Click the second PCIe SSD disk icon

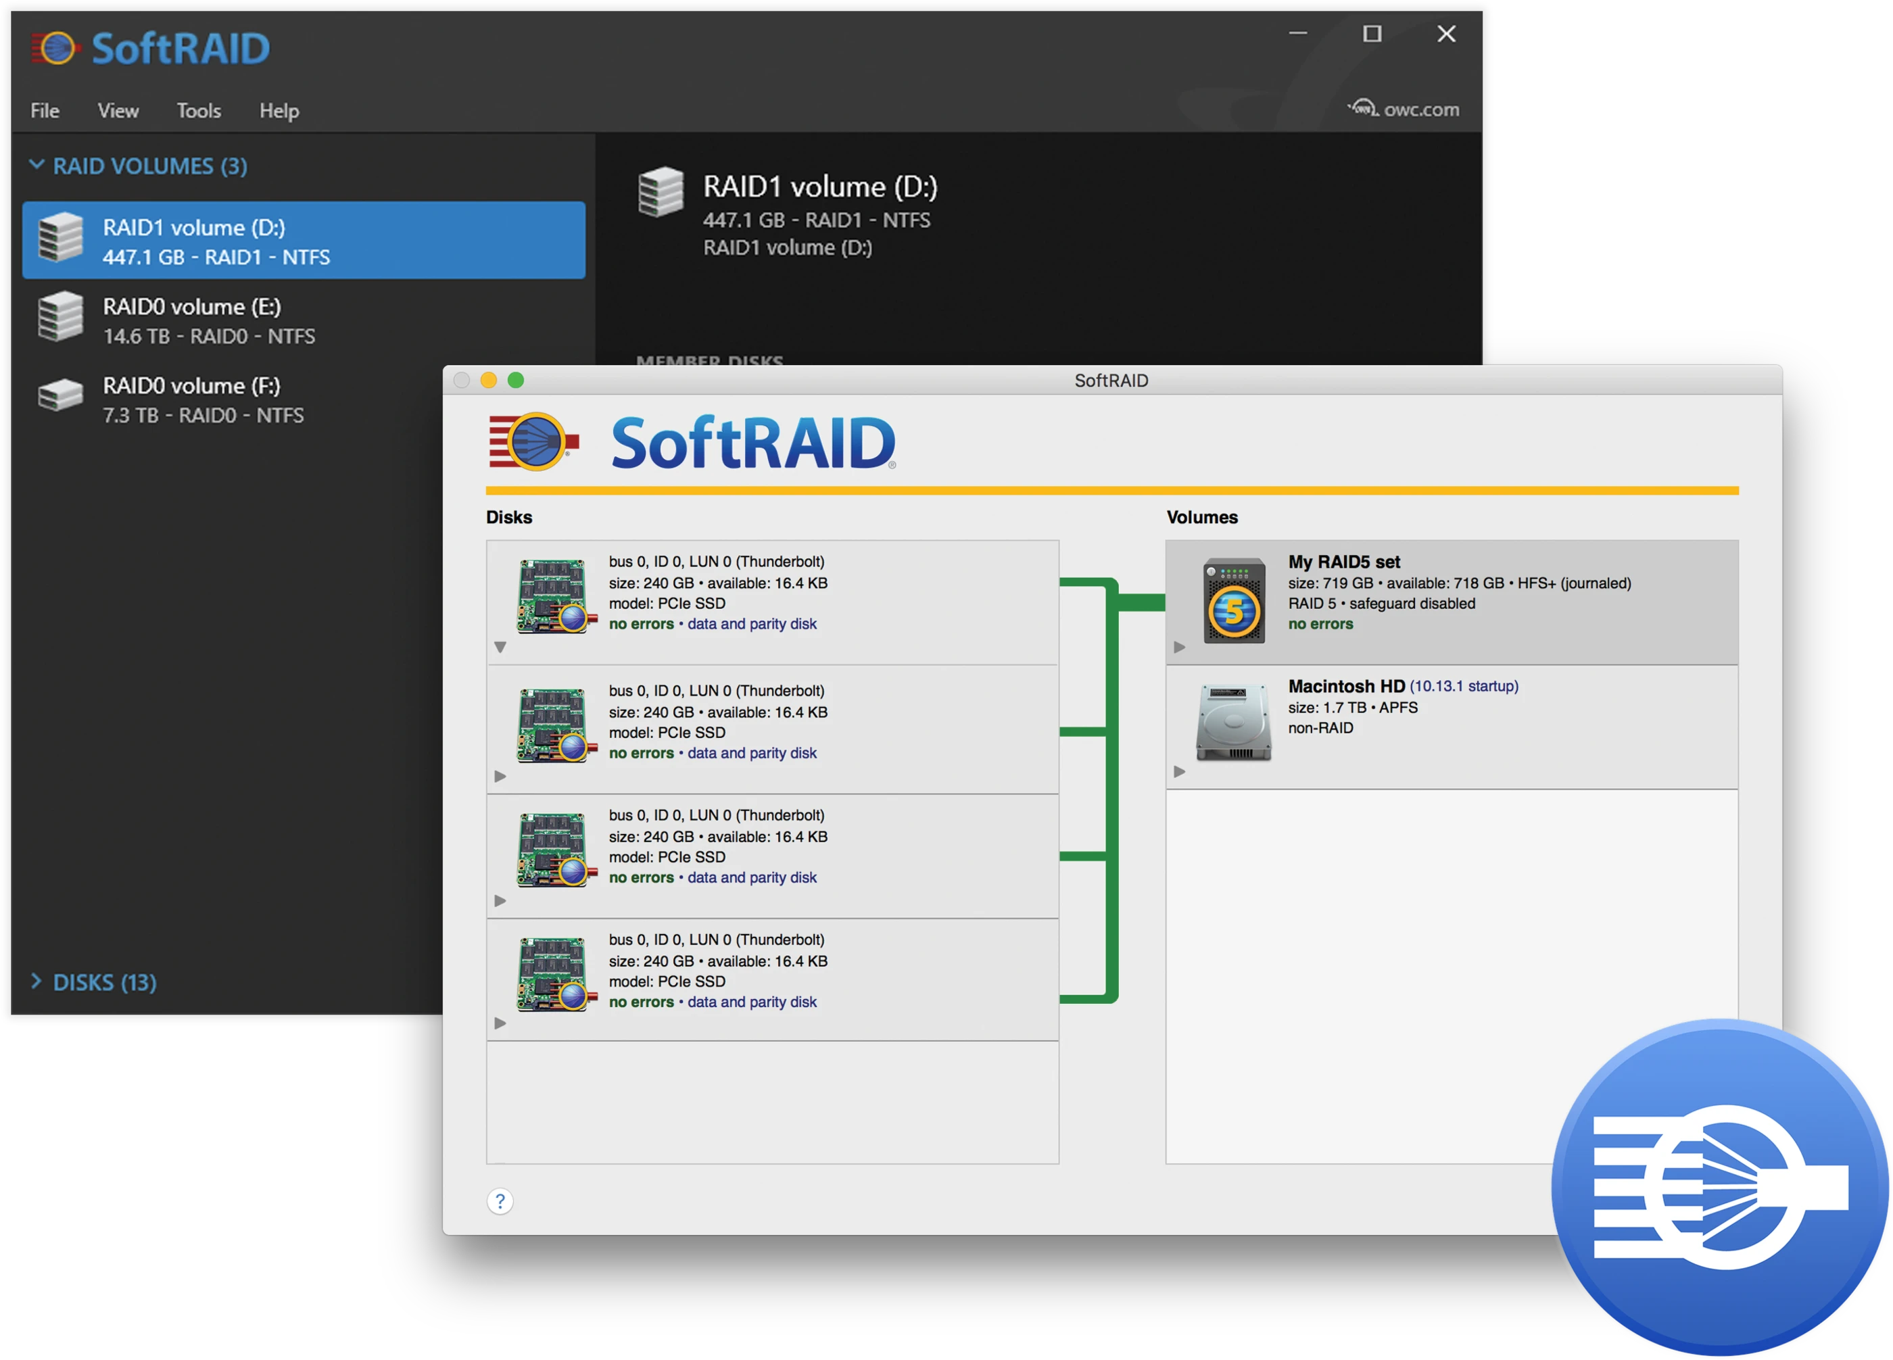(556, 725)
